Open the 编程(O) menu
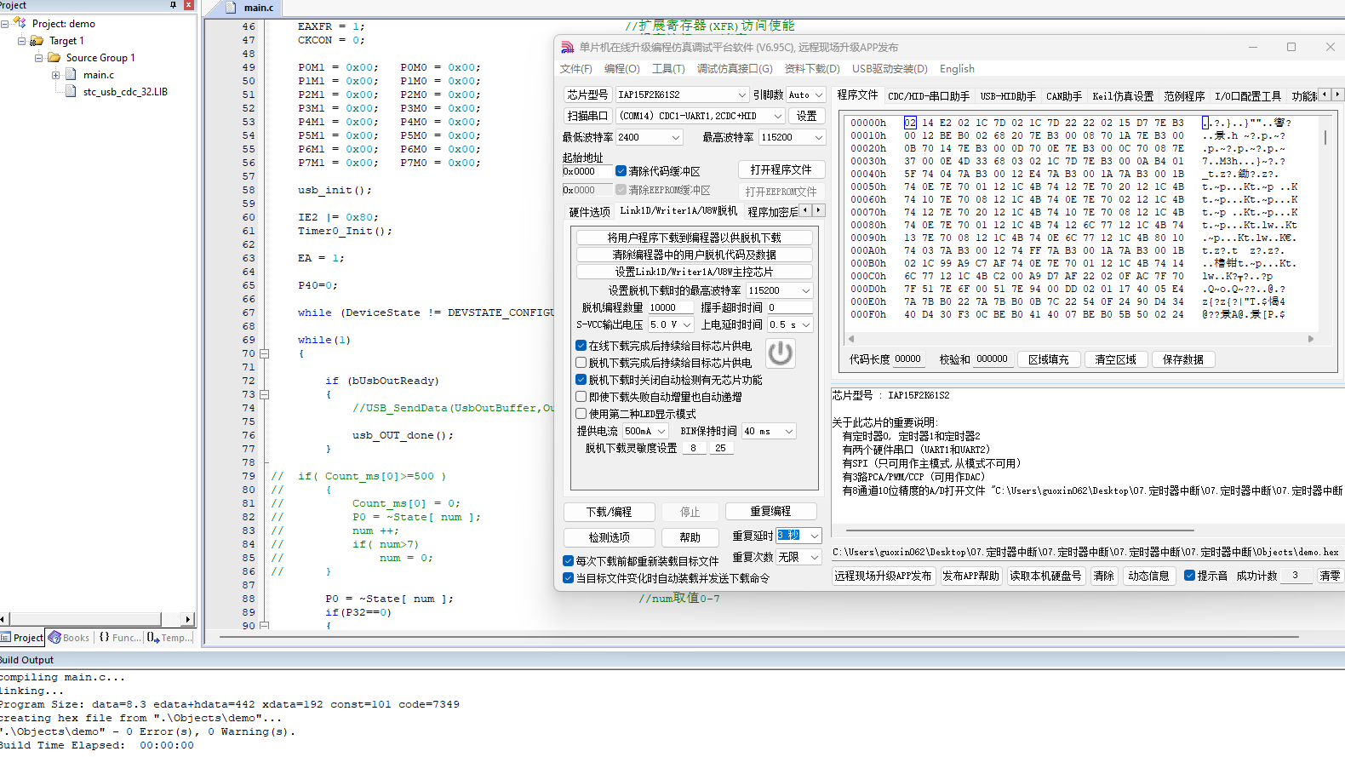1345x757 pixels. [x=621, y=69]
